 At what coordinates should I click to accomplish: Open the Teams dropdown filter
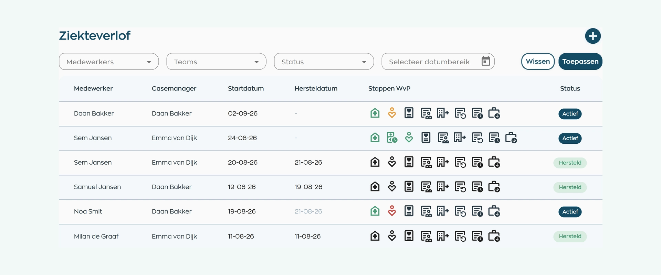coord(216,62)
